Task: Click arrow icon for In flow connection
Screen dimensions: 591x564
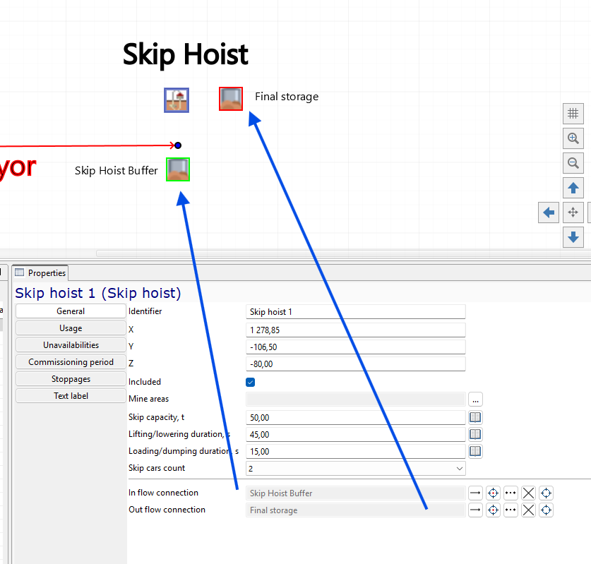Action: (x=475, y=493)
